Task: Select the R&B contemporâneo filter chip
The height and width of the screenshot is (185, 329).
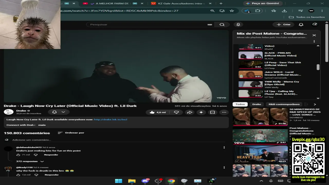Action: [x=284, y=104]
